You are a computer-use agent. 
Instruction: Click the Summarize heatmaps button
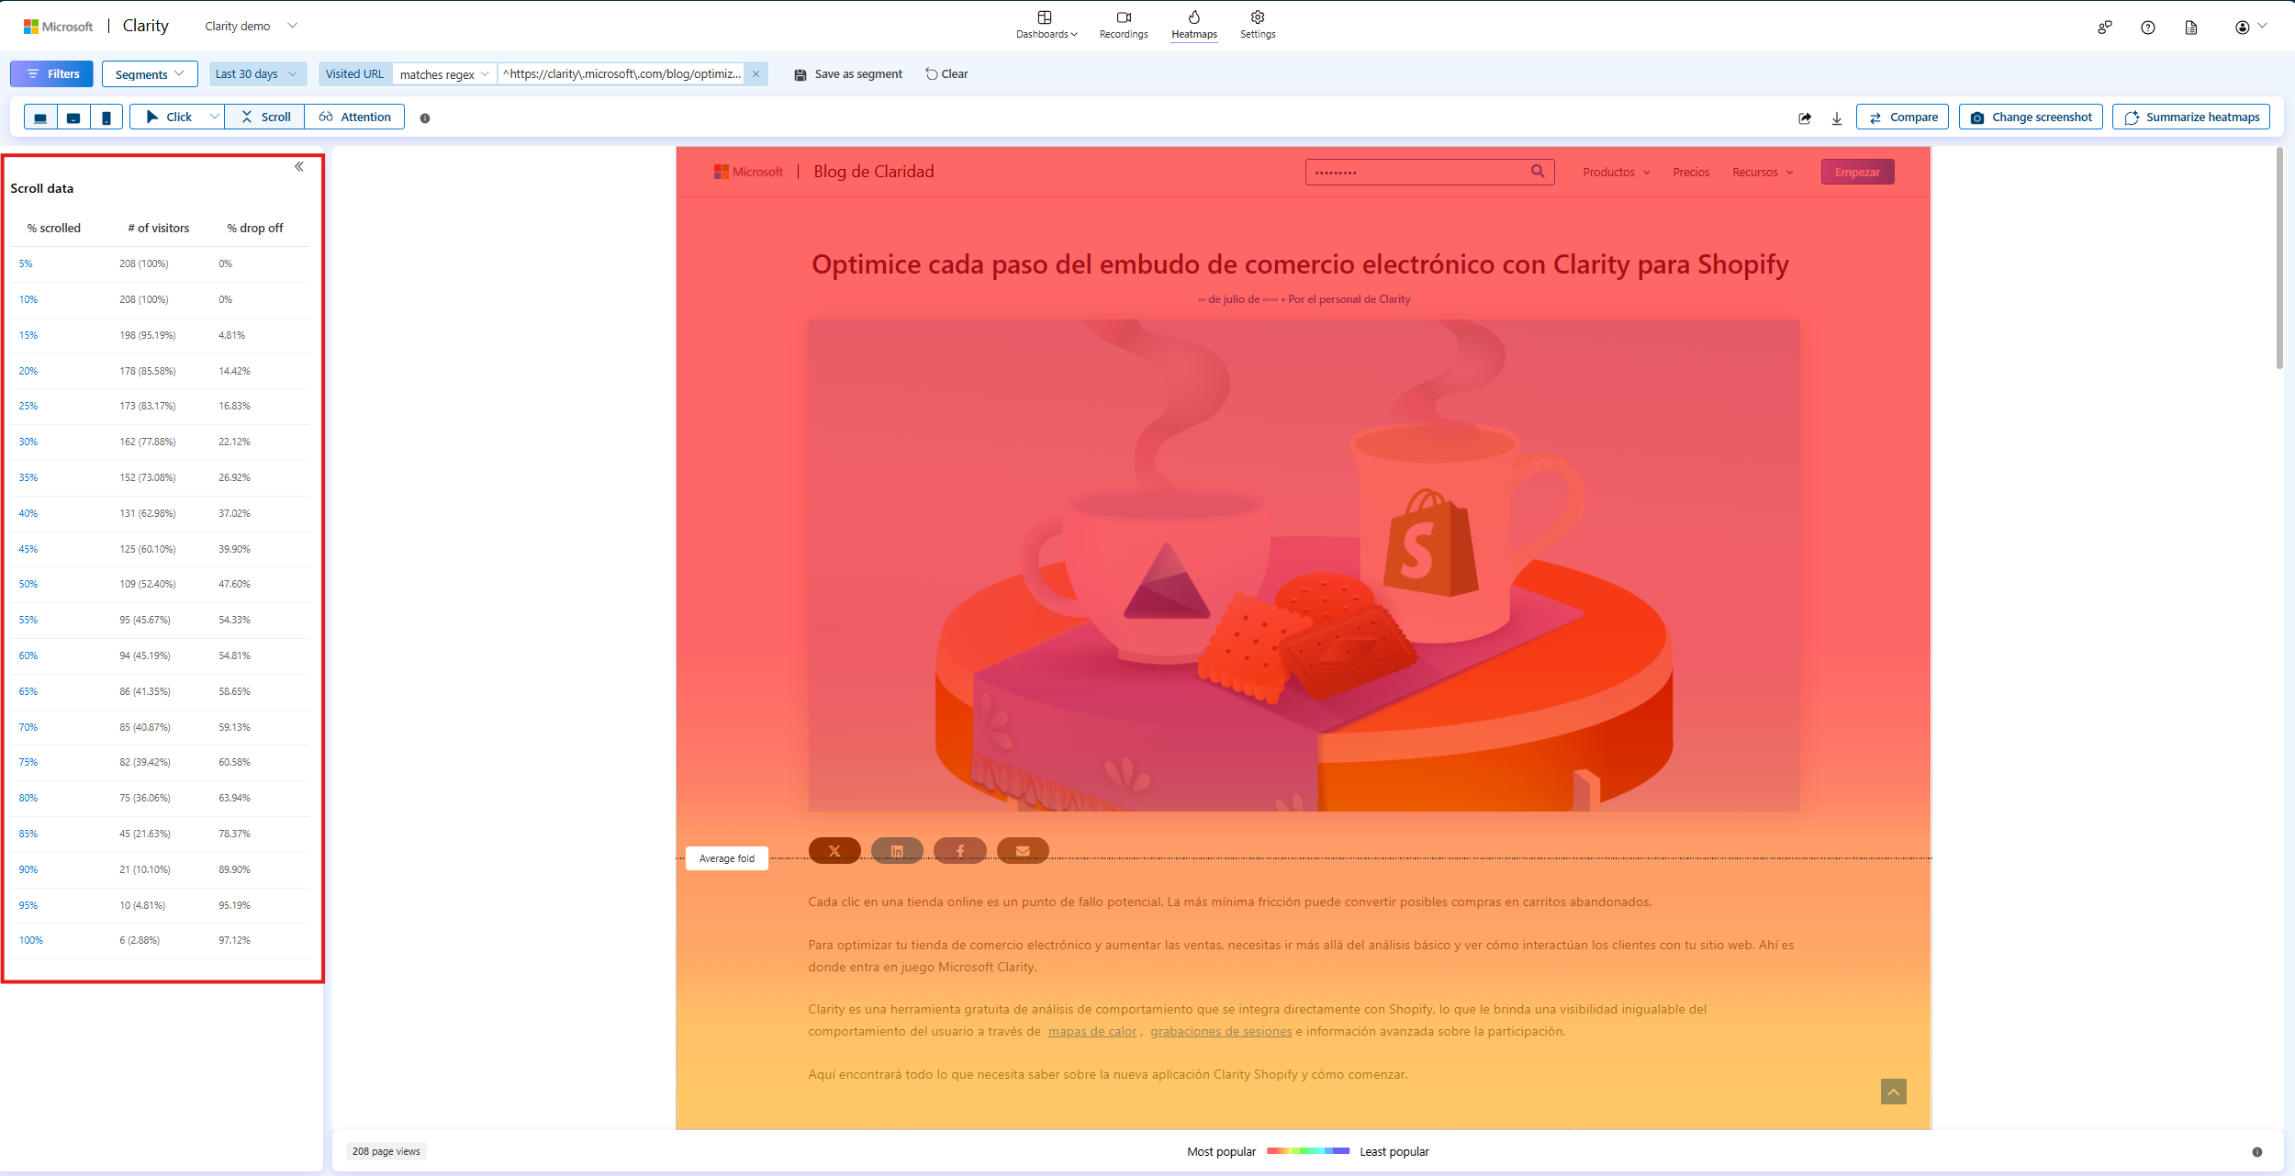point(2190,118)
